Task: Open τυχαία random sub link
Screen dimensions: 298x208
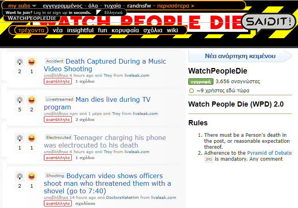Action: point(112,6)
